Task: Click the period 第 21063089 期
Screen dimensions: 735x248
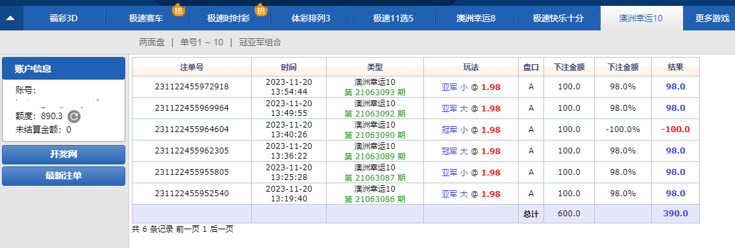Action: coord(375,157)
